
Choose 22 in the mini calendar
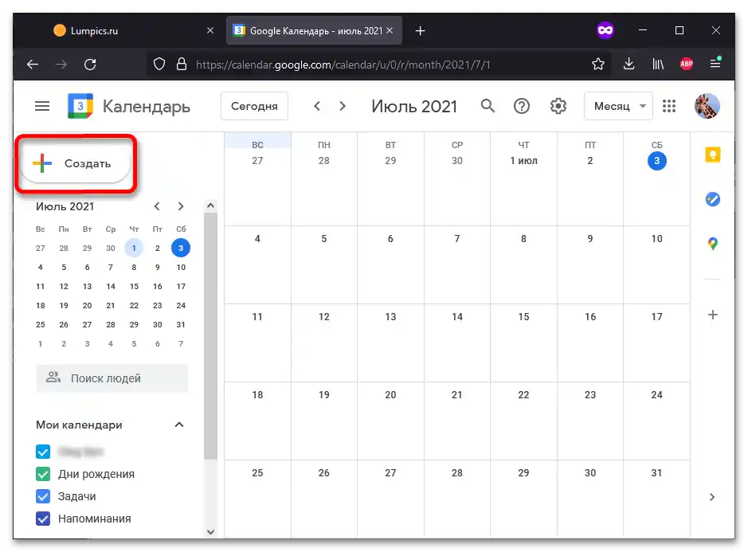click(134, 305)
